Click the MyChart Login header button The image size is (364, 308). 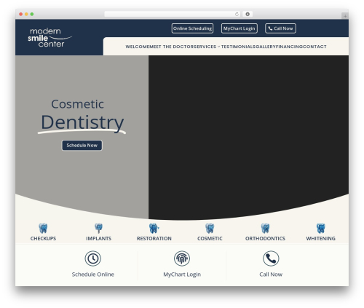(x=240, y=28)
